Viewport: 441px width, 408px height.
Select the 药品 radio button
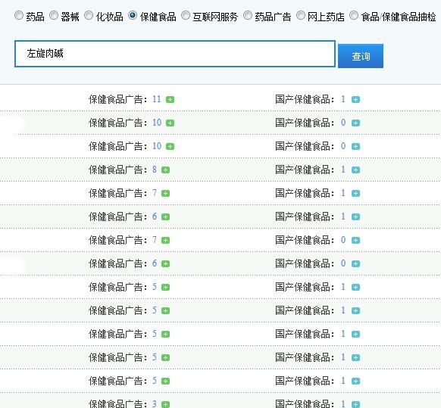[19, 15]
